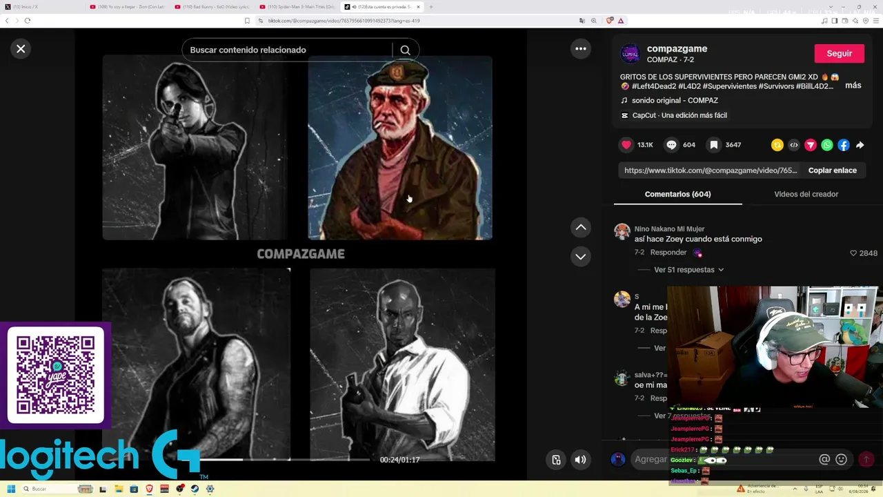Mute the video with the speaker icon
The width and height of the screenshot is (883, 497).
pos(581,460)
